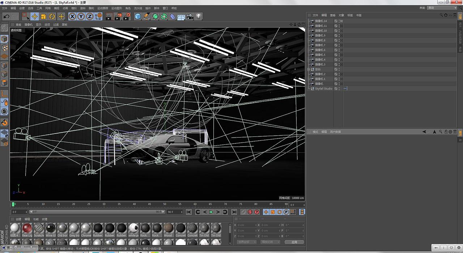Click the Floor environment icon
Screen dimensions: 463x253
(181, 16)
